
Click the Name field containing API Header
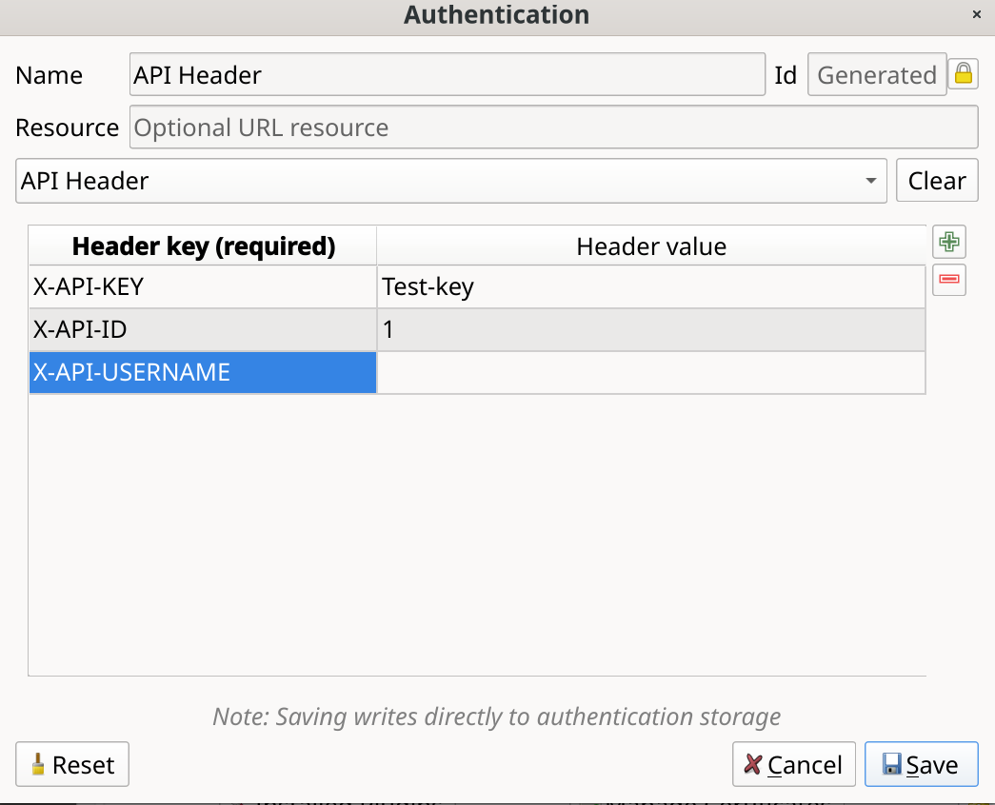pyautogui.click(x=448, y=74)
